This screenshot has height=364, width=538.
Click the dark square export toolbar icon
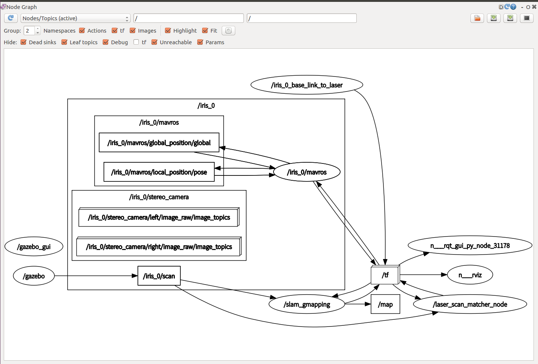[526, 18]
